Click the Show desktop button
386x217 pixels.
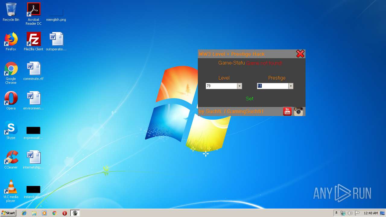coord(383,213)
